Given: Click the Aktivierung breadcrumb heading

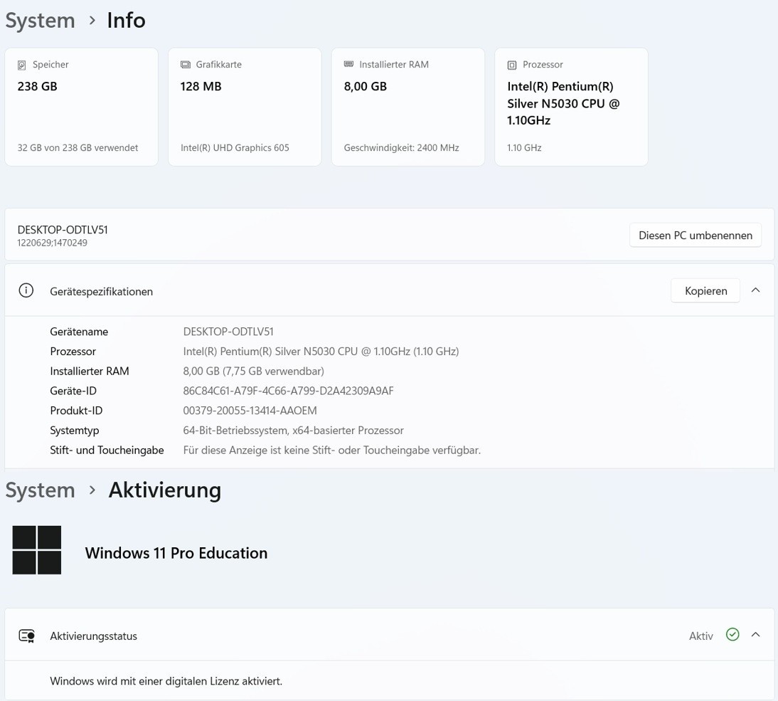Looking at the screenshot, I should click(165, 490).
